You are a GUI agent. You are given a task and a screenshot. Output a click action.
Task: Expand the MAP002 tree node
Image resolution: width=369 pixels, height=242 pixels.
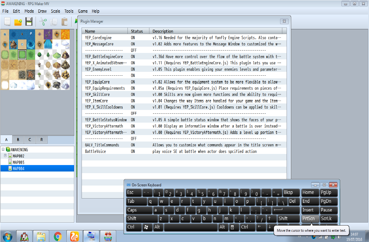(x=5, y=156)
